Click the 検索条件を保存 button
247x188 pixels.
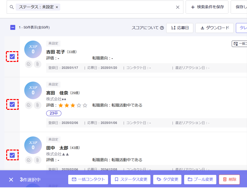click(x=207, y=7)
